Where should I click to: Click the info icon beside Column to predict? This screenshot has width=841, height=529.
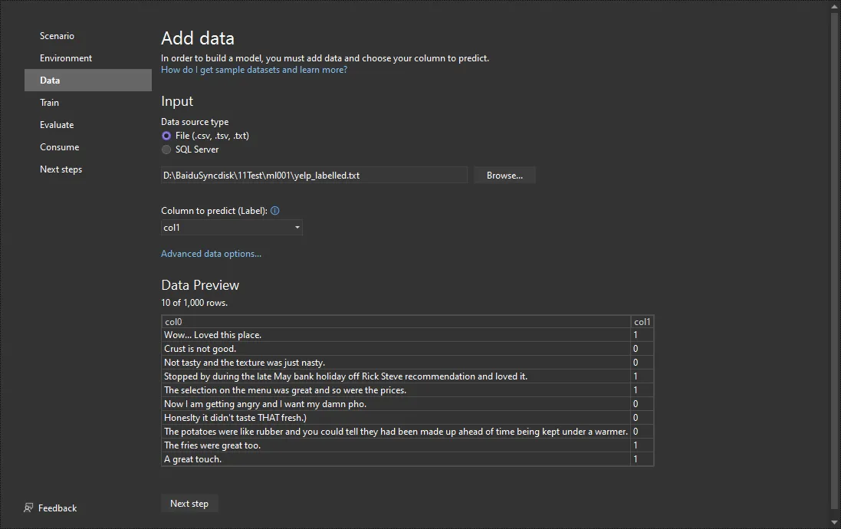click(275, 211)
